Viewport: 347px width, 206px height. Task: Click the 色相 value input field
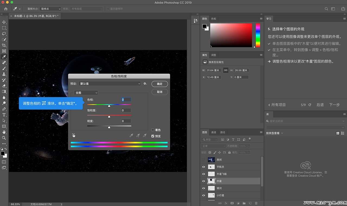point(126,100)
